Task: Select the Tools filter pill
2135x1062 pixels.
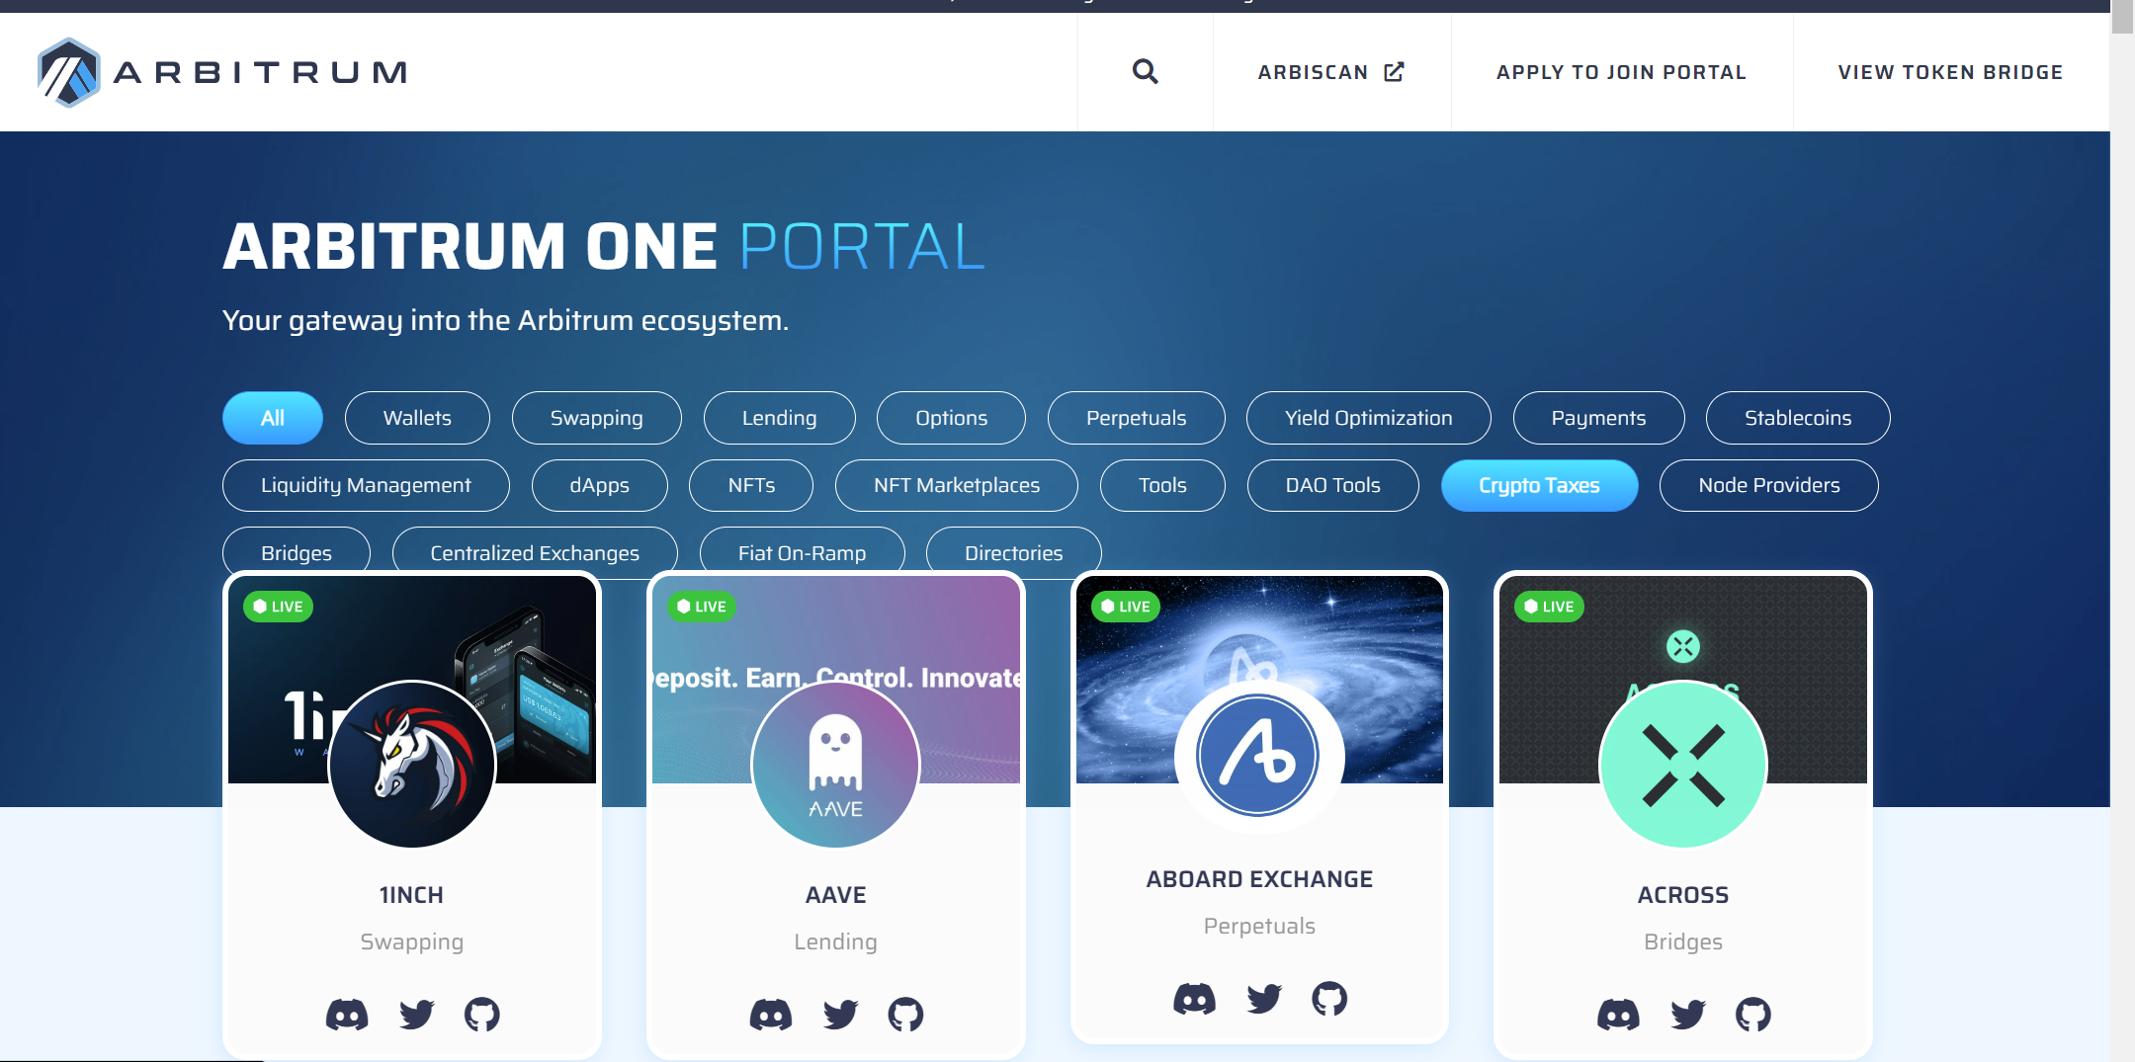Action: pos(1162,485)
